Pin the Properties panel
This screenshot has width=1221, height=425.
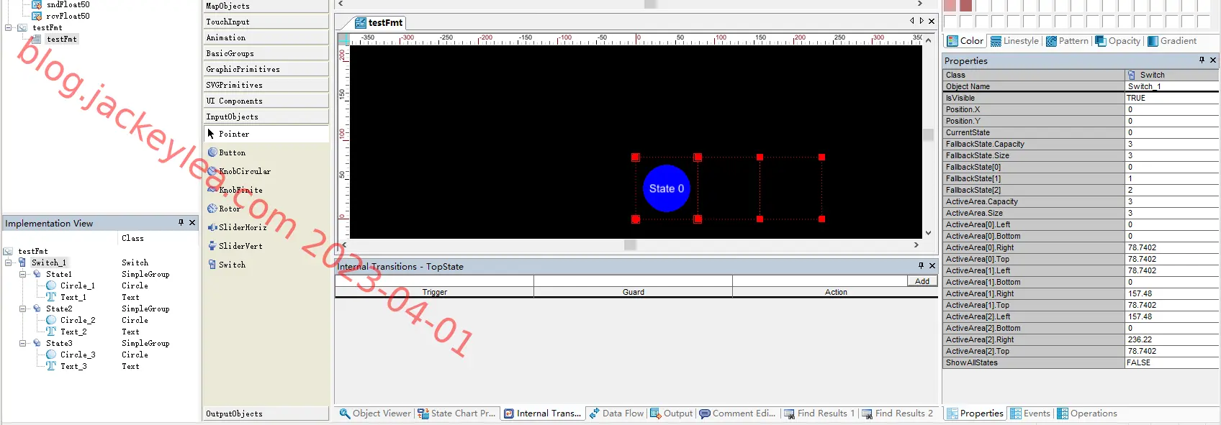[x=1202, y=60]
